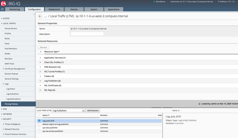Switch to the Deployment tab
The height and width of the screenshot is (138, 238).
point(53,10)
